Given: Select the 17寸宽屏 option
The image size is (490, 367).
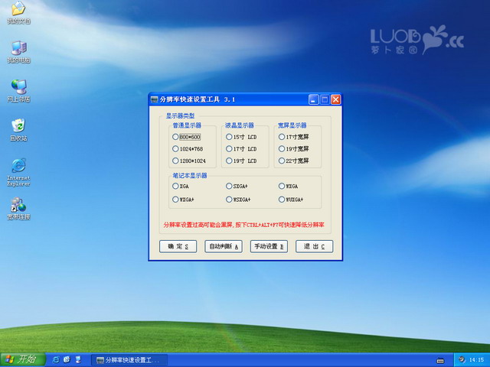Looking at the screenshot, I should point(293,137).
